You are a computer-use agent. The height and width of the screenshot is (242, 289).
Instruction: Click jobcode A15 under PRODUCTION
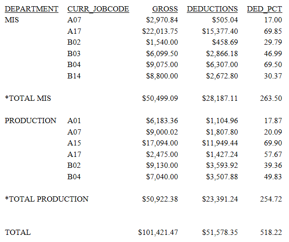(74, 143)
